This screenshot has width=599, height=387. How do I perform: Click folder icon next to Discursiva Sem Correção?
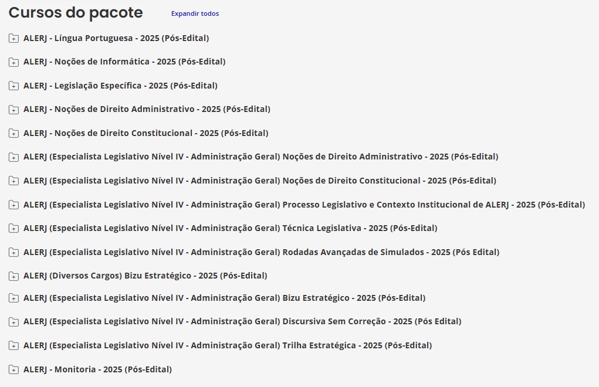pos(13,322)
